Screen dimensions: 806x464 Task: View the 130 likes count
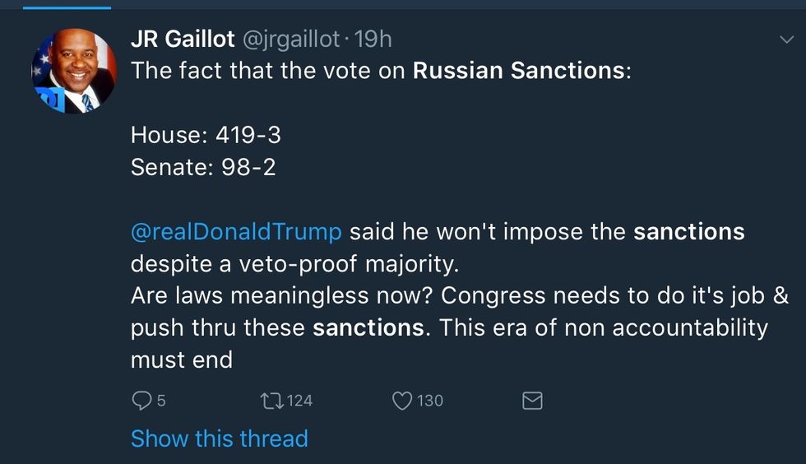click(x=429, y=401)
